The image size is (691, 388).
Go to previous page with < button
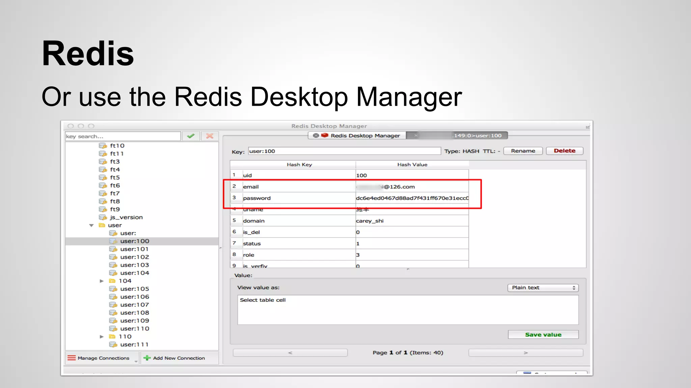click(x=290, y=353)
